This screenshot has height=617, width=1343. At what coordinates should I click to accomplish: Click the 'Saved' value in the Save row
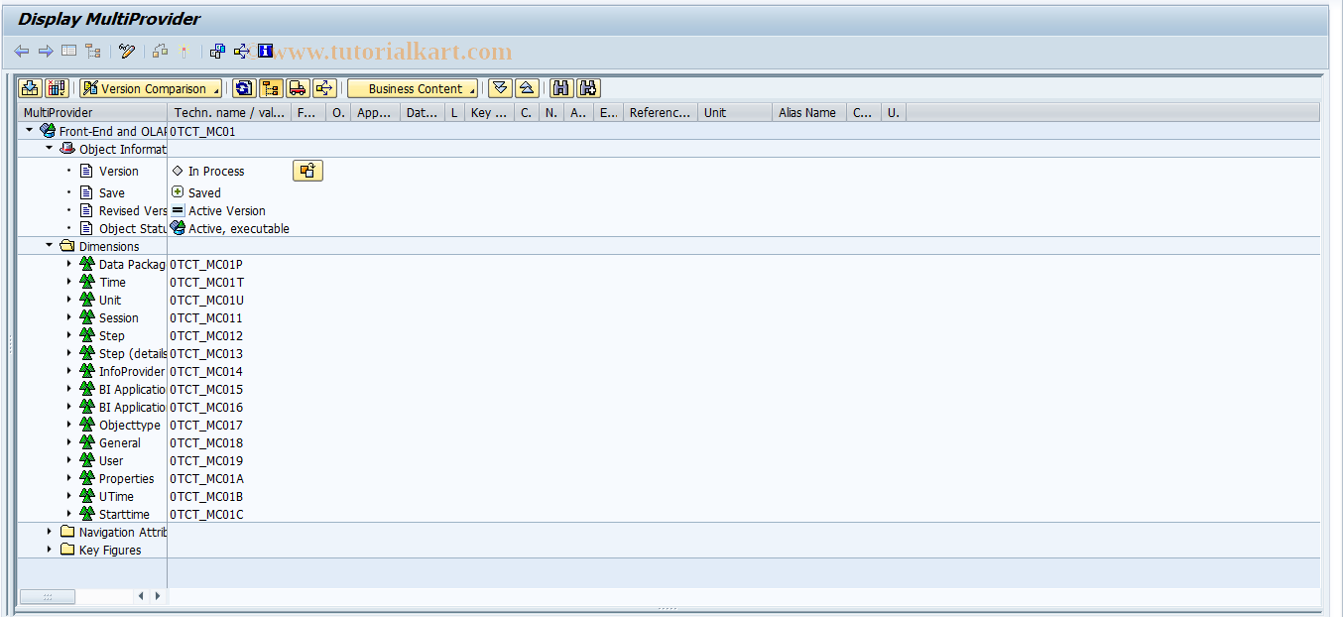[204, 192]
